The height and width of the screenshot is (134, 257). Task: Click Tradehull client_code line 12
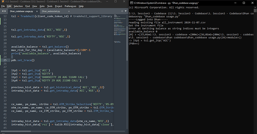click(61, 16)
